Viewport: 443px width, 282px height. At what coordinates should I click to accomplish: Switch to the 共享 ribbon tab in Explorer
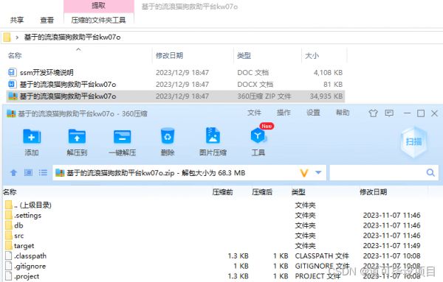point(17,21)
